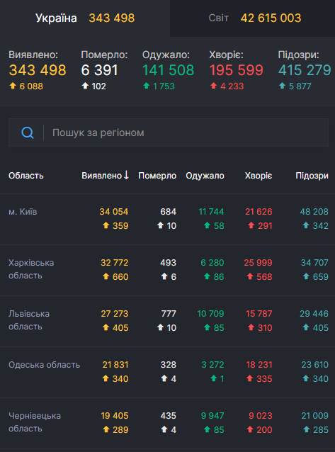The width and height of the screenshot is (335, 452).
Task: Open the Харківська область row
Action: [167, 270]
